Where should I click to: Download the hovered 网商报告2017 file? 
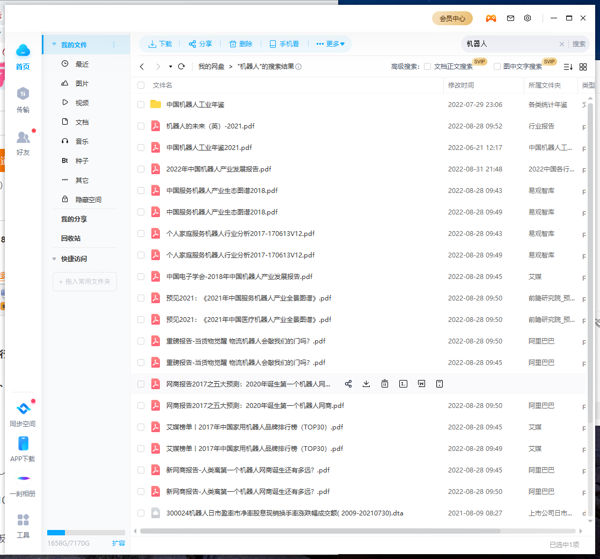(366, 384)
